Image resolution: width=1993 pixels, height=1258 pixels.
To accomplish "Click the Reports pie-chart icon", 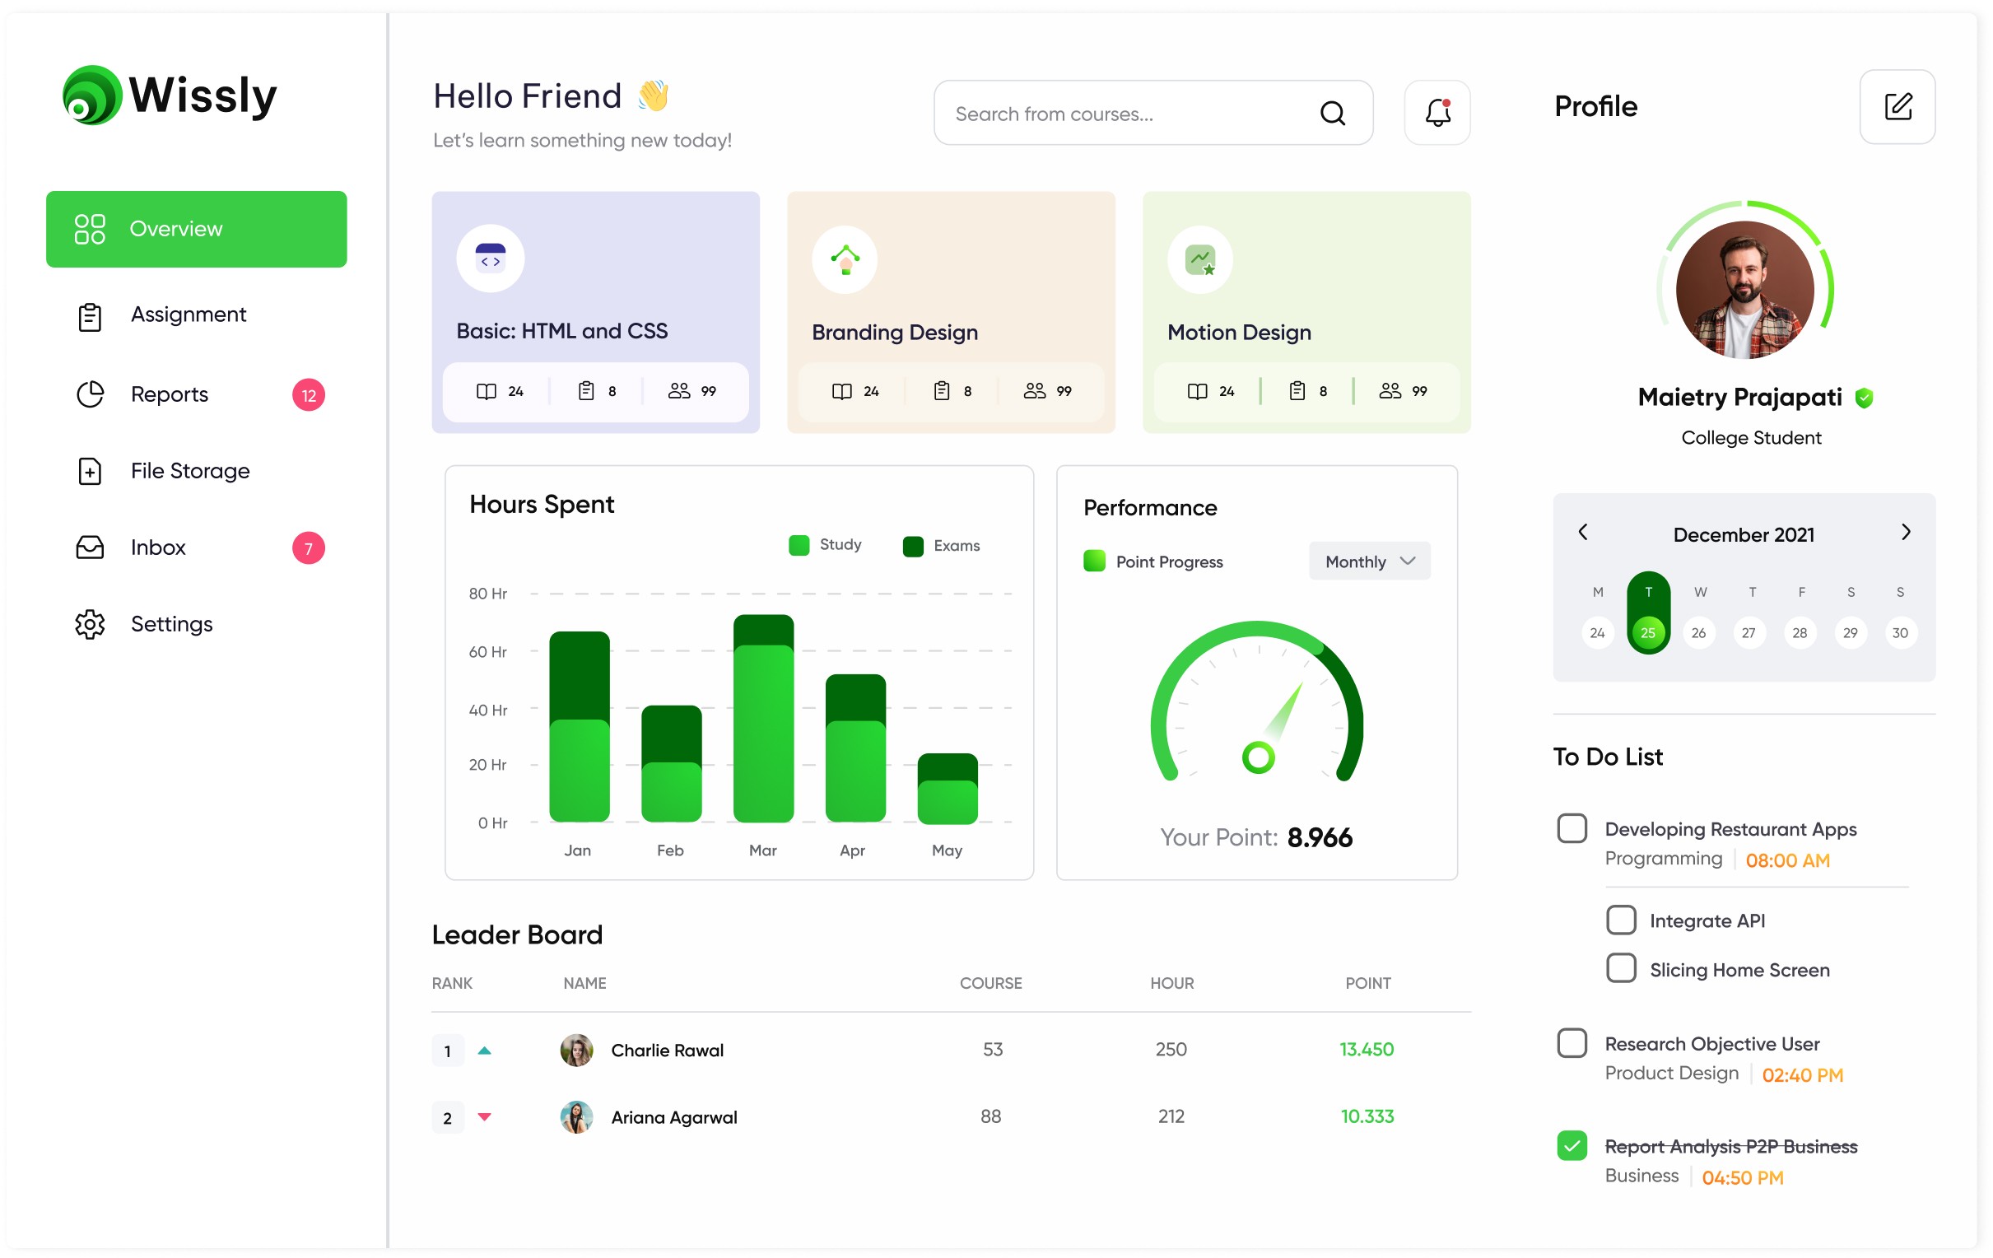I will click(90, 394).
